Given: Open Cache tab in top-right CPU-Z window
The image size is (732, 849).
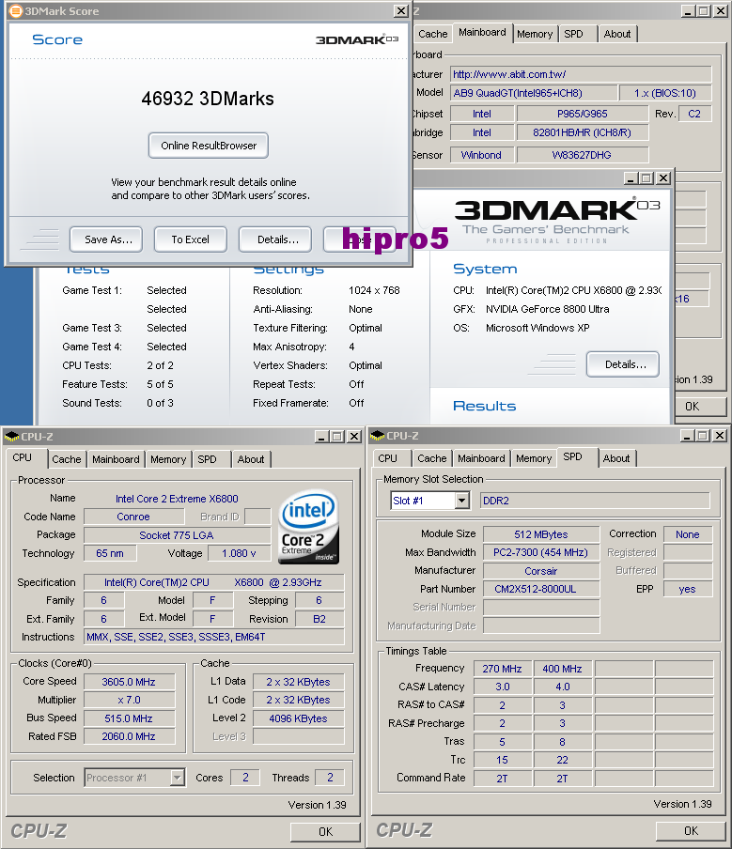Looking at the screenshot, I should click(x=433, y=34).
